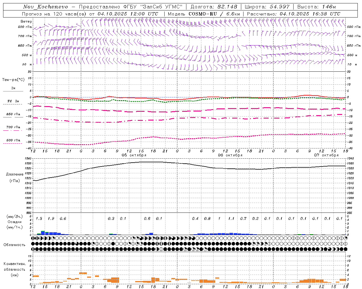
Task: Click the (мм/3ч.) units label
Action: coord(14,216)
